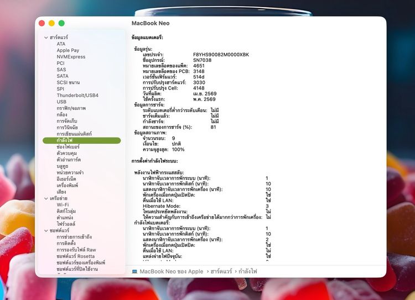Image resolution: width=415 pixels, height=300 pixels.
Task: Click first use date พ.ค. 2569
Action: [x=204, y=99]
